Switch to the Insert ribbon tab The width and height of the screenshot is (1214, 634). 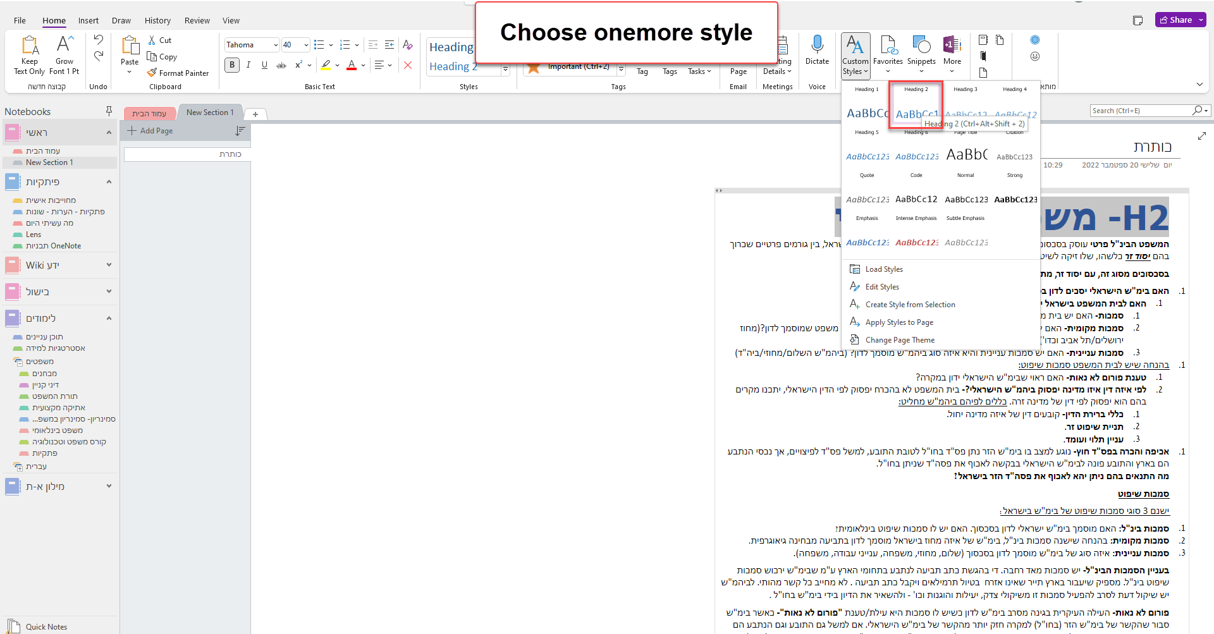(89, 20)
